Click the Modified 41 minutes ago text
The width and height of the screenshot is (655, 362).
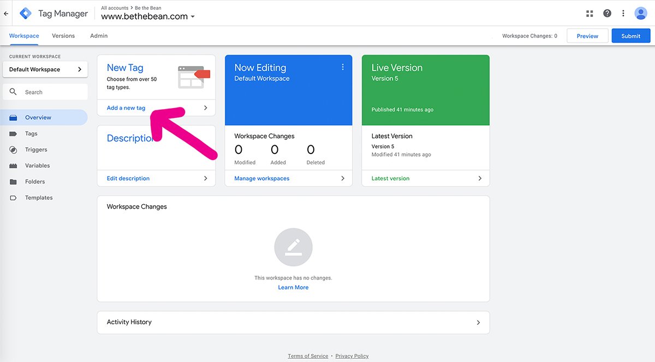(401, 155)
